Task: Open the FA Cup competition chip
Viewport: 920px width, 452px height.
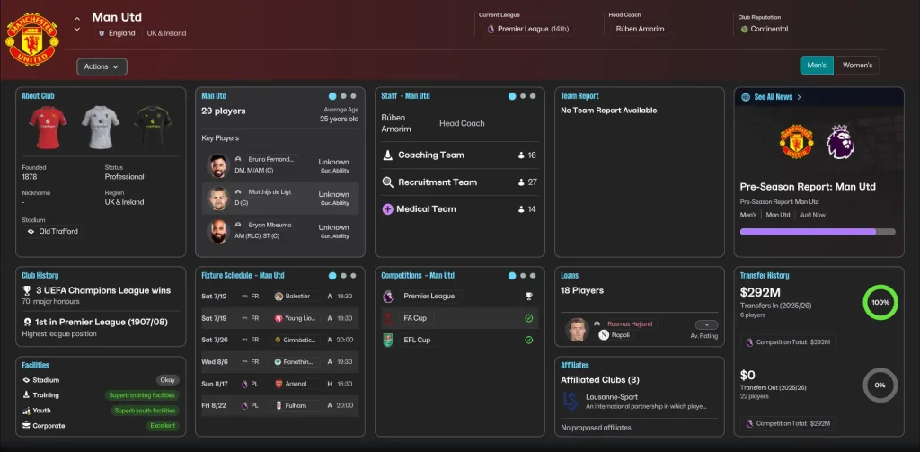Action: [x=416, y=318]
